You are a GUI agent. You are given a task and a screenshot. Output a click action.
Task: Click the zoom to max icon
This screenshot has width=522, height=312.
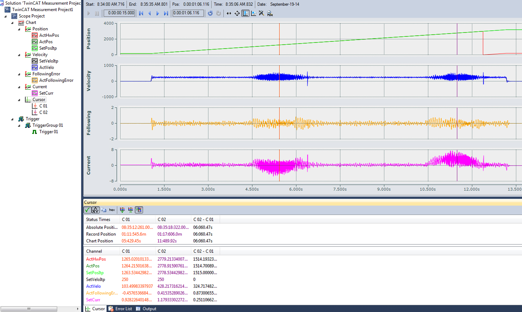point(270,13)
